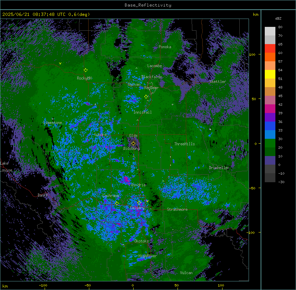The height and width of the screenshot is (290, 296).
Task: Click the dBZ legend heading
Action: (x=278, y=19)
